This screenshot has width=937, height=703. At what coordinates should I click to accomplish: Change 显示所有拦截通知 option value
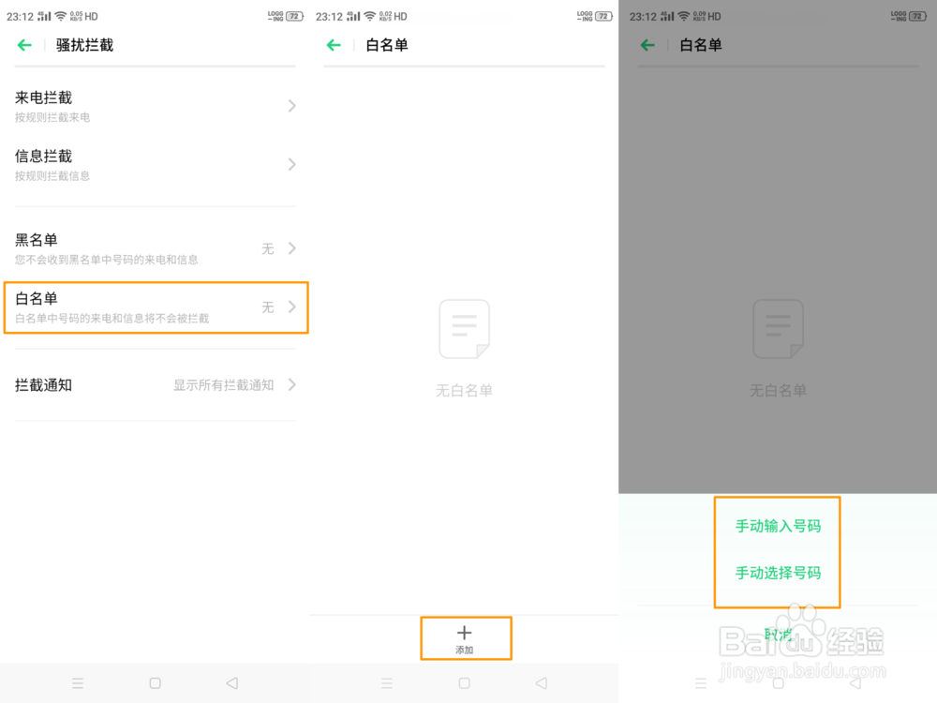click(224, 385)
